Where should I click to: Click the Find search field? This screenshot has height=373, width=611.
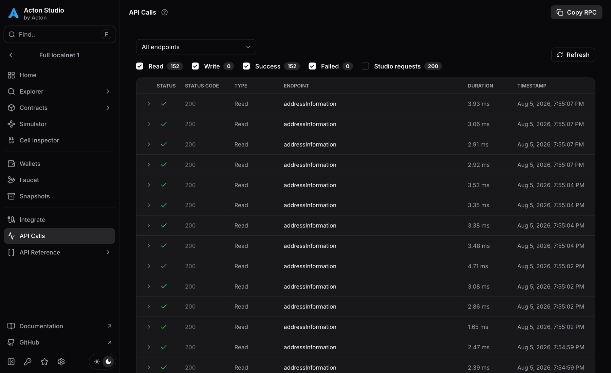point(59,35)
